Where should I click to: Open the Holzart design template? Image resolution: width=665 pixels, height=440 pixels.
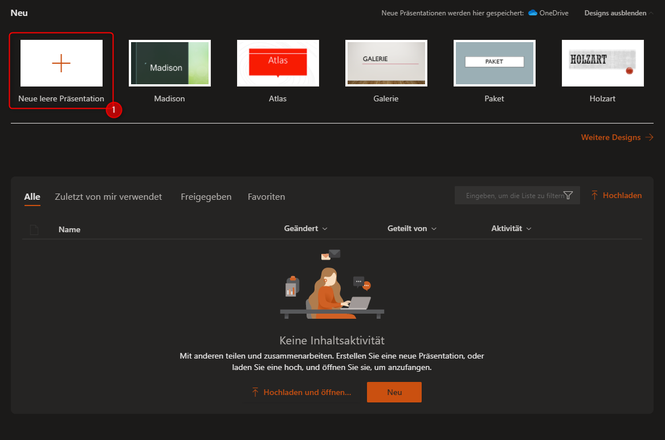pos(603,63)
